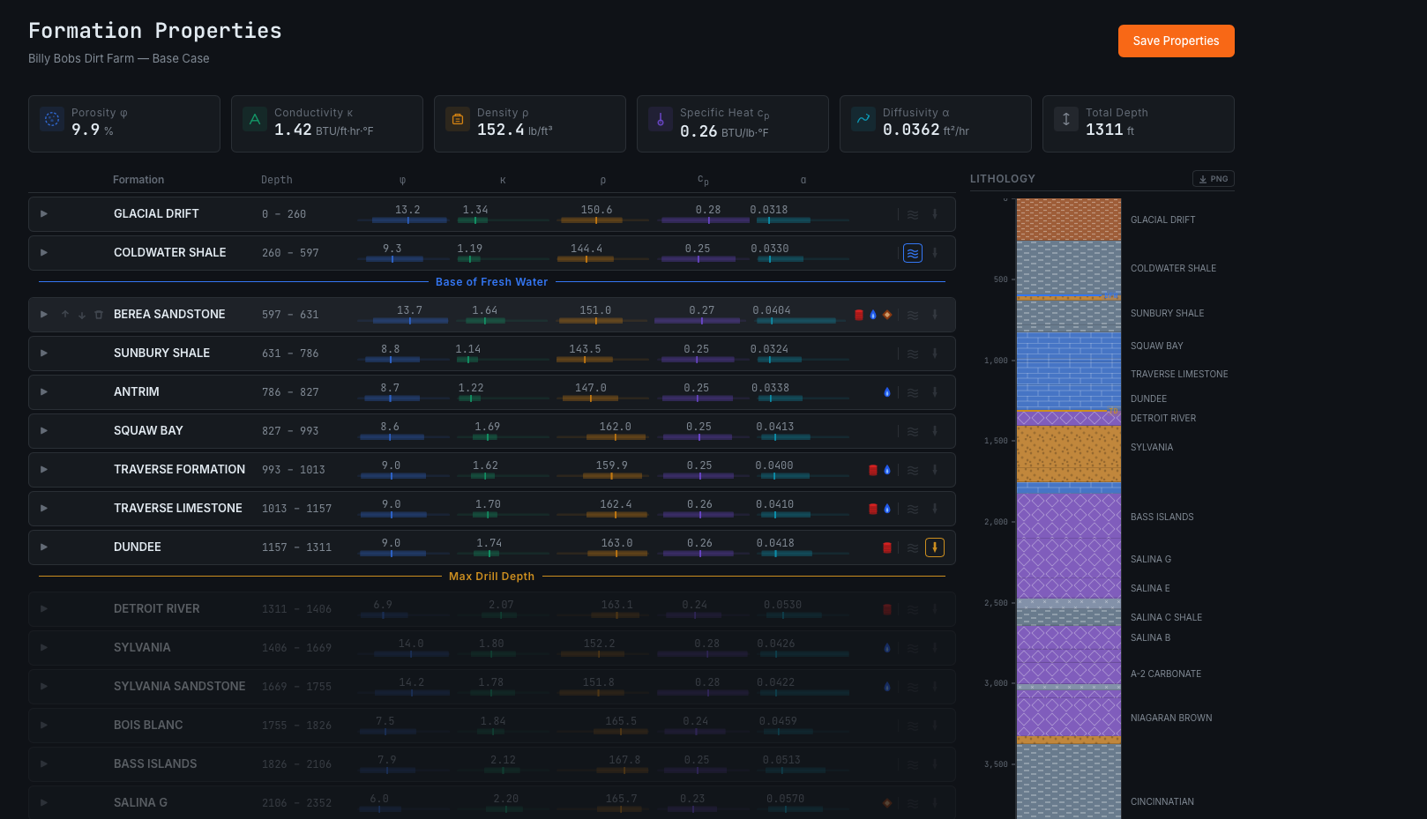The width and height of the screenshot is (1427, 819).
Task: Set fresh water base at Sunbury Shale
Action: coord(913,354)
